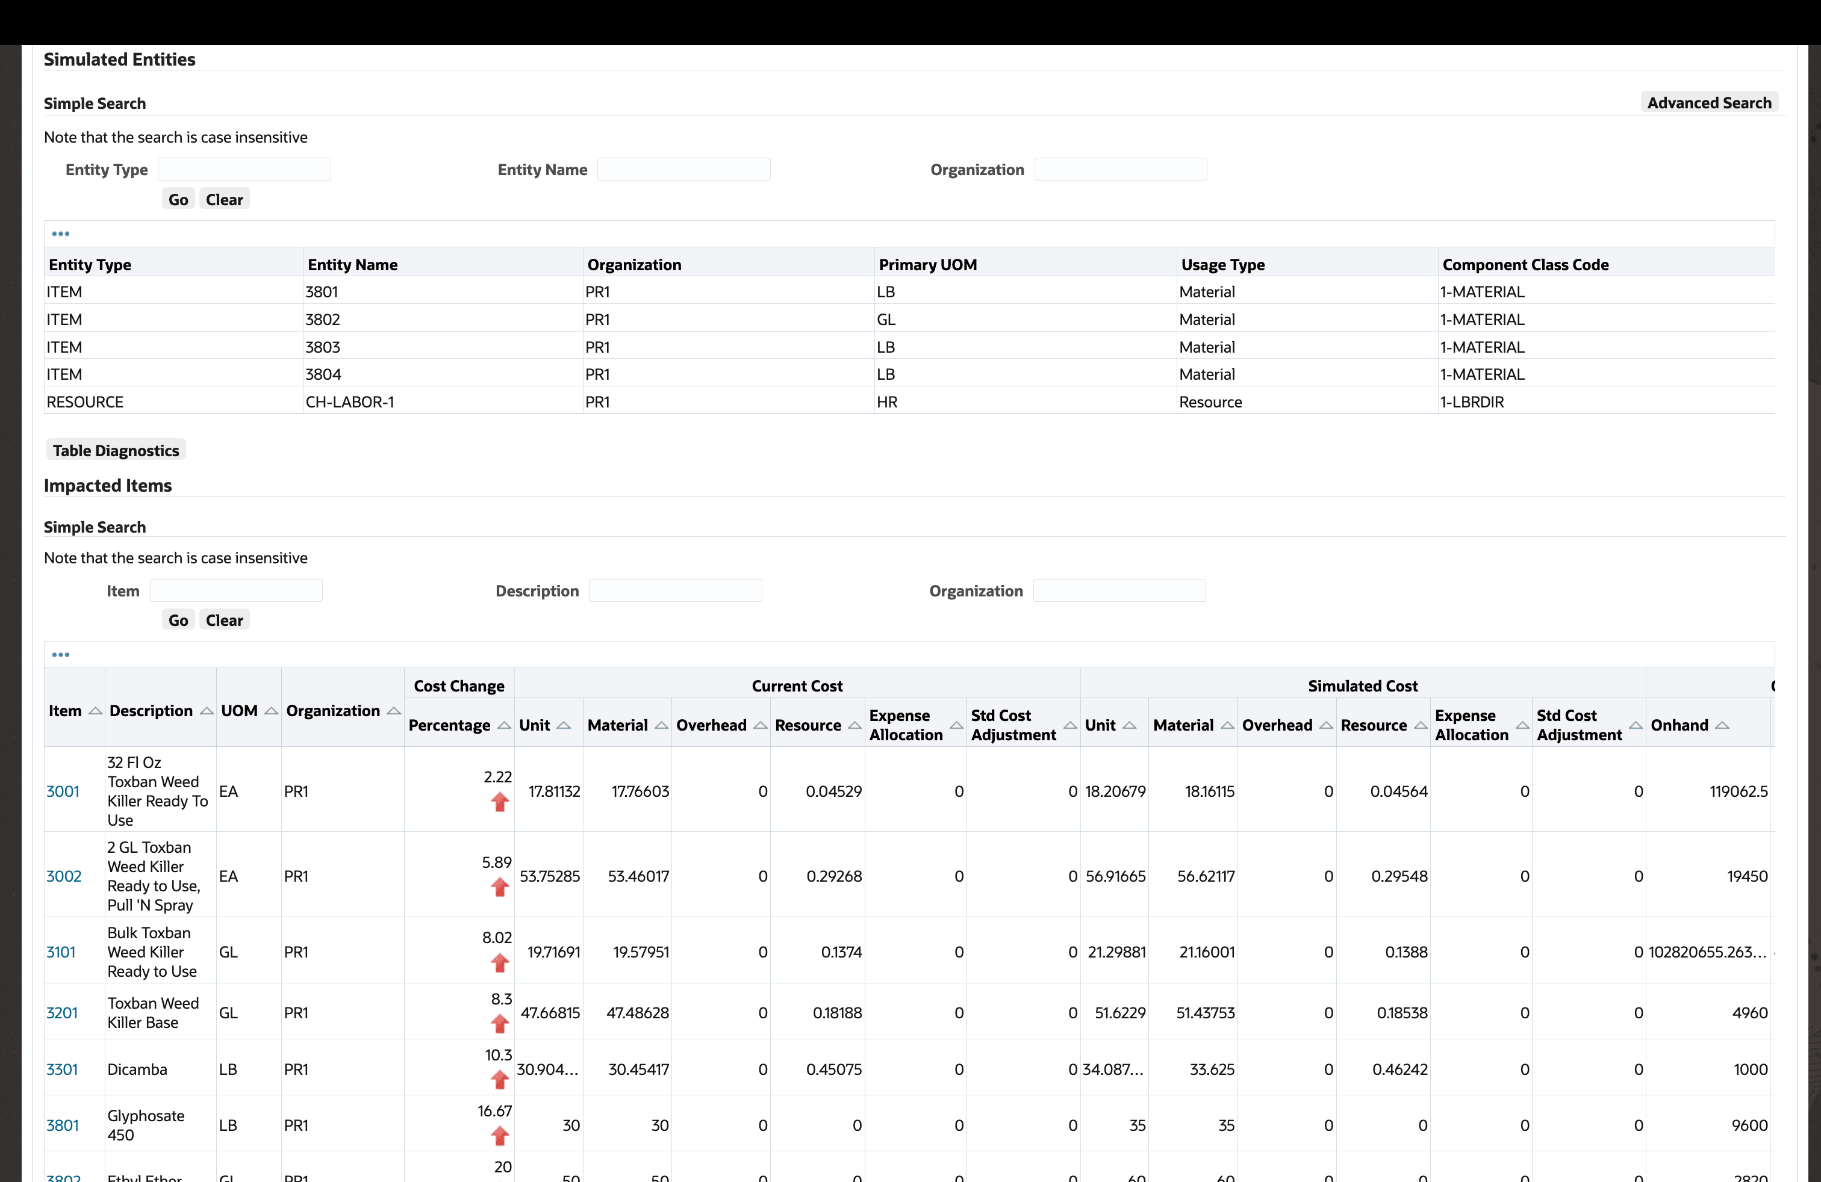The image size is (1821, 1182).
Task: Sort the Item column ascending
Action: point(95,711)
